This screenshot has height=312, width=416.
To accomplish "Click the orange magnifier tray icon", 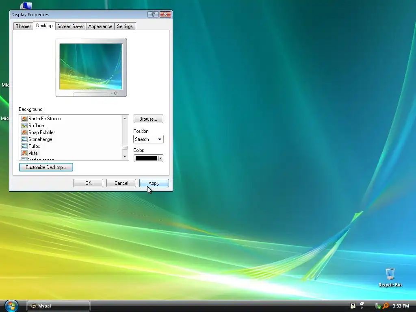I will [386, 306].
